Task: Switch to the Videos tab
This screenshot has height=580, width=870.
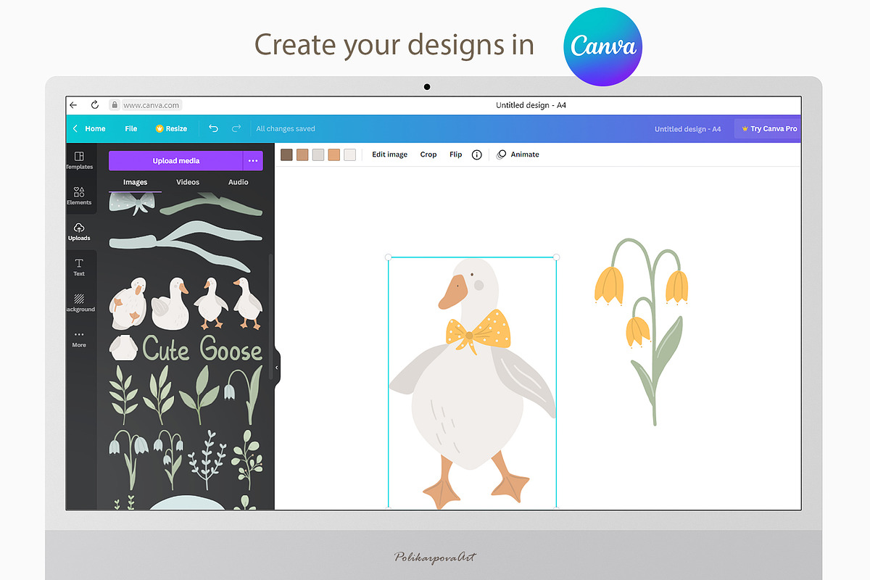Action: pos(188,182)
